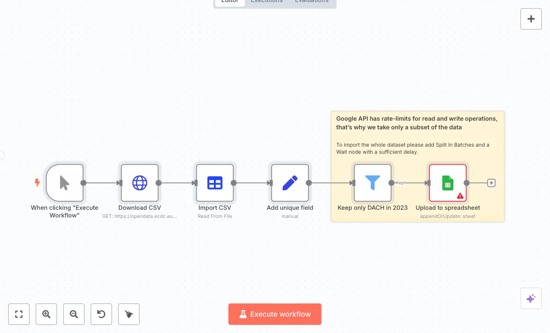Switch to the Executions tab
The image size is (550, 333).
tap(266, 2)
